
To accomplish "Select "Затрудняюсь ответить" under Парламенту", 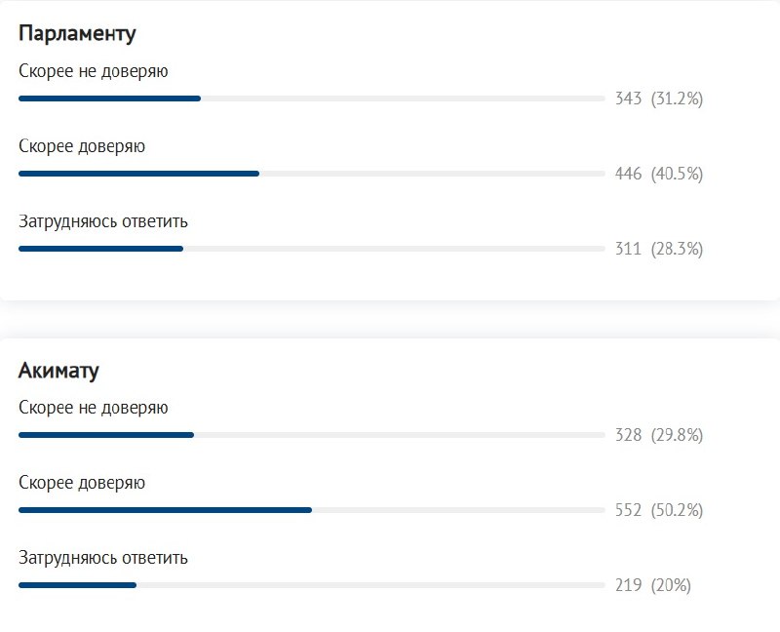I will click(103, 221).
